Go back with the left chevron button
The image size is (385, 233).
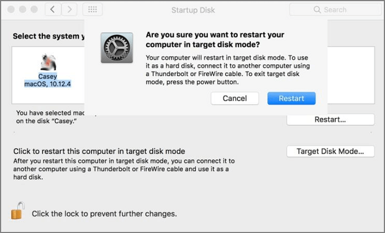53,10
